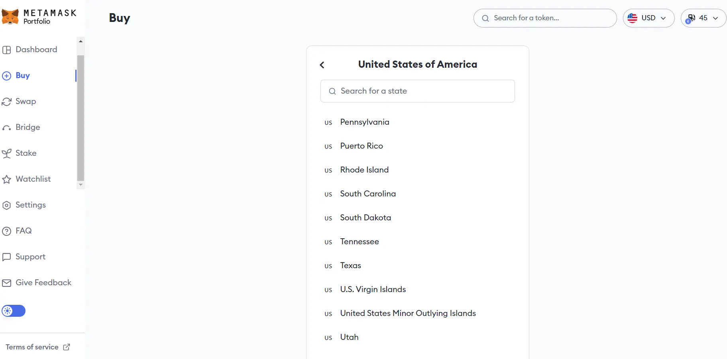Open the USD currency dropdown

click(x=648, y=18)
